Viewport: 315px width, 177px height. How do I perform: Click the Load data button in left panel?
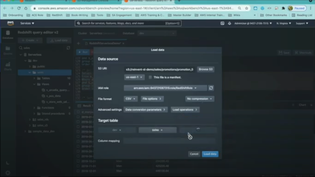[x=59, y=40]
